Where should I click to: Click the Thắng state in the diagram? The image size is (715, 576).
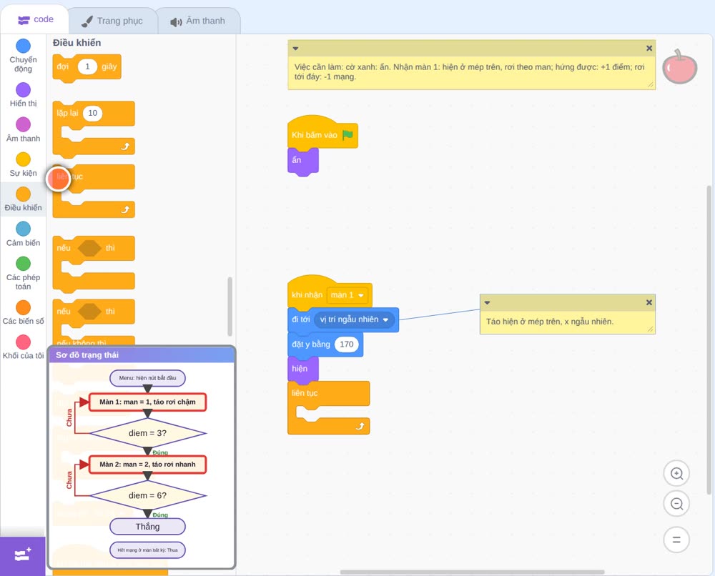click(148, 526)
